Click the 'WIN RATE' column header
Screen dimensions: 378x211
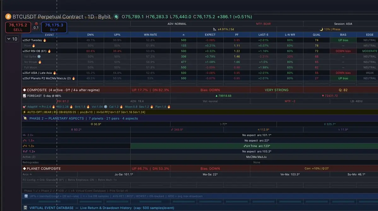(x=150, y=35)
